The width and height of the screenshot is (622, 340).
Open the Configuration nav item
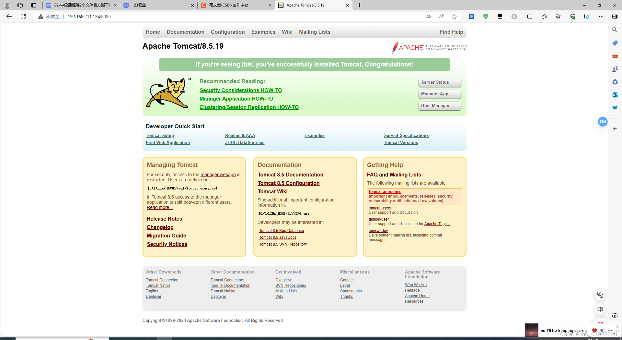(228, 32)
